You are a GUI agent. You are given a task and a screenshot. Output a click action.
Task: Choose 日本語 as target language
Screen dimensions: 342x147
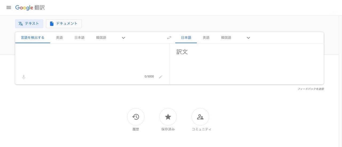[x=186, y=38]
